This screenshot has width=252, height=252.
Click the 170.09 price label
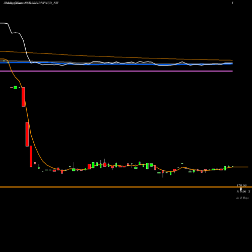[241, 185]
